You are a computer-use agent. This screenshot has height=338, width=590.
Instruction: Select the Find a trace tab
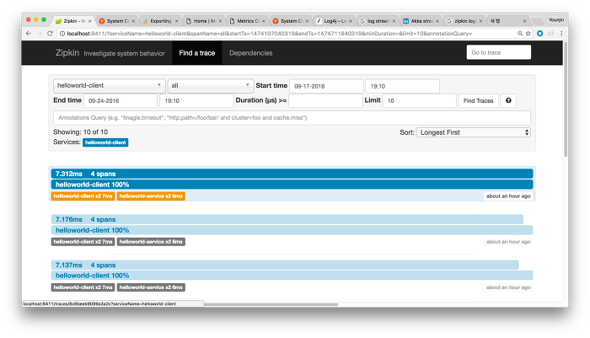(x=196, y=52)
